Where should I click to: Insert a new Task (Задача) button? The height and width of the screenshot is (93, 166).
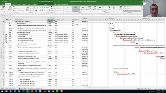tap(100, 9)
